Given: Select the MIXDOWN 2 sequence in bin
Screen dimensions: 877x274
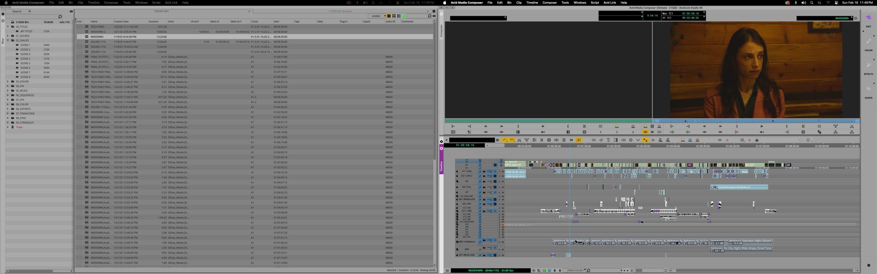Looking at the screenshot, I should click(98, 32).
